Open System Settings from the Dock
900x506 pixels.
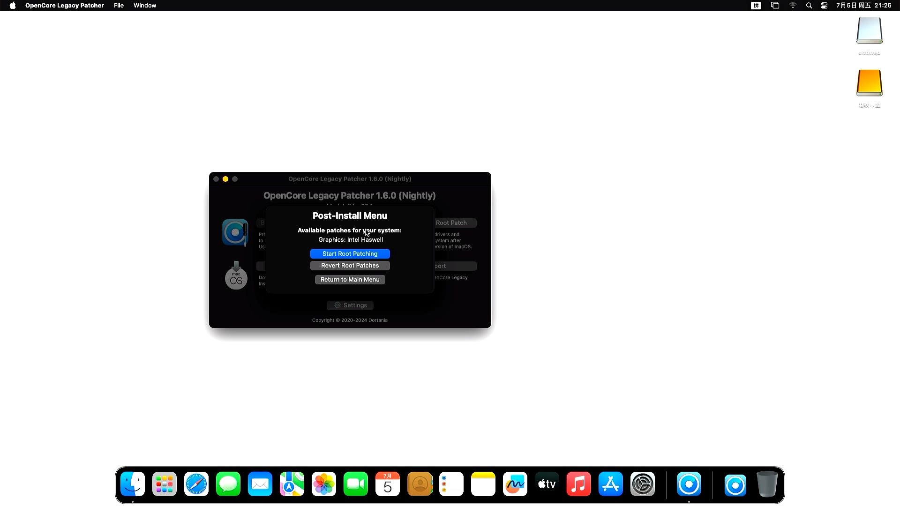pyautogui.click(x=643, y=484)
